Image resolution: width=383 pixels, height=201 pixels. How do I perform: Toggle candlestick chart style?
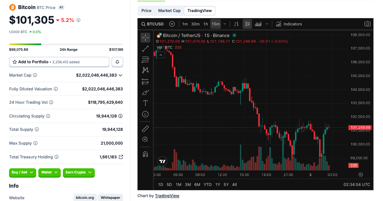(x=247, y=24)
